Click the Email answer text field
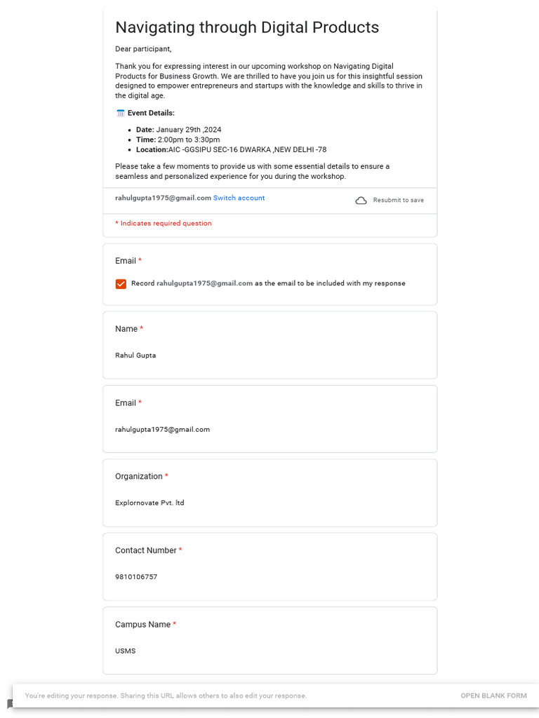 tap(162, 429)
